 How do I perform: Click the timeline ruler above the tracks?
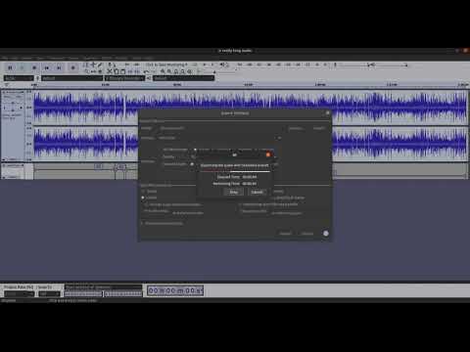(x=251, y=85)
